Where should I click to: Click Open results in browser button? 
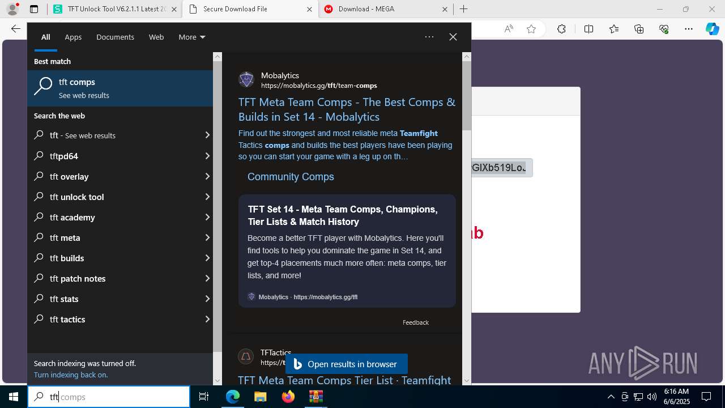[346, 364]
